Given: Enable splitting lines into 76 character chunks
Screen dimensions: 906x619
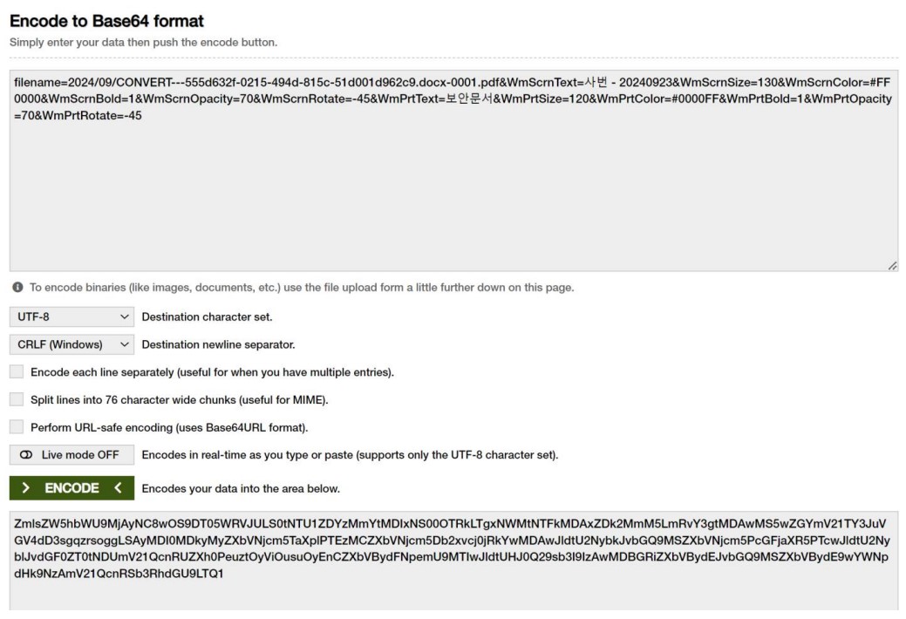Looking at the screenshot, I should coord(16,400).
